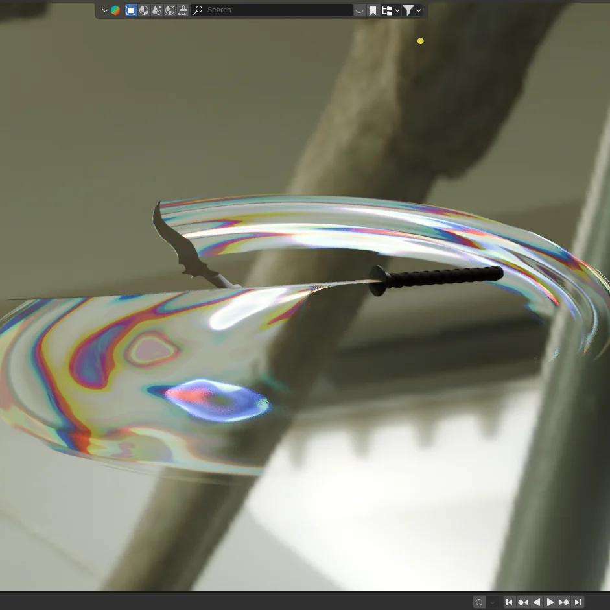Enable the auto-keyframing record circle
The image size is (610, 610).
(478, 602)
